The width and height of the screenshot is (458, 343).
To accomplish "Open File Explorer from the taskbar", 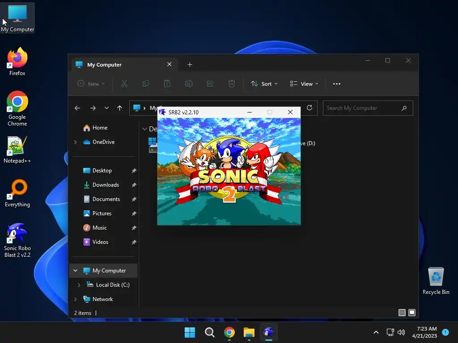I will pyautogui.click(x=249, y=332).
